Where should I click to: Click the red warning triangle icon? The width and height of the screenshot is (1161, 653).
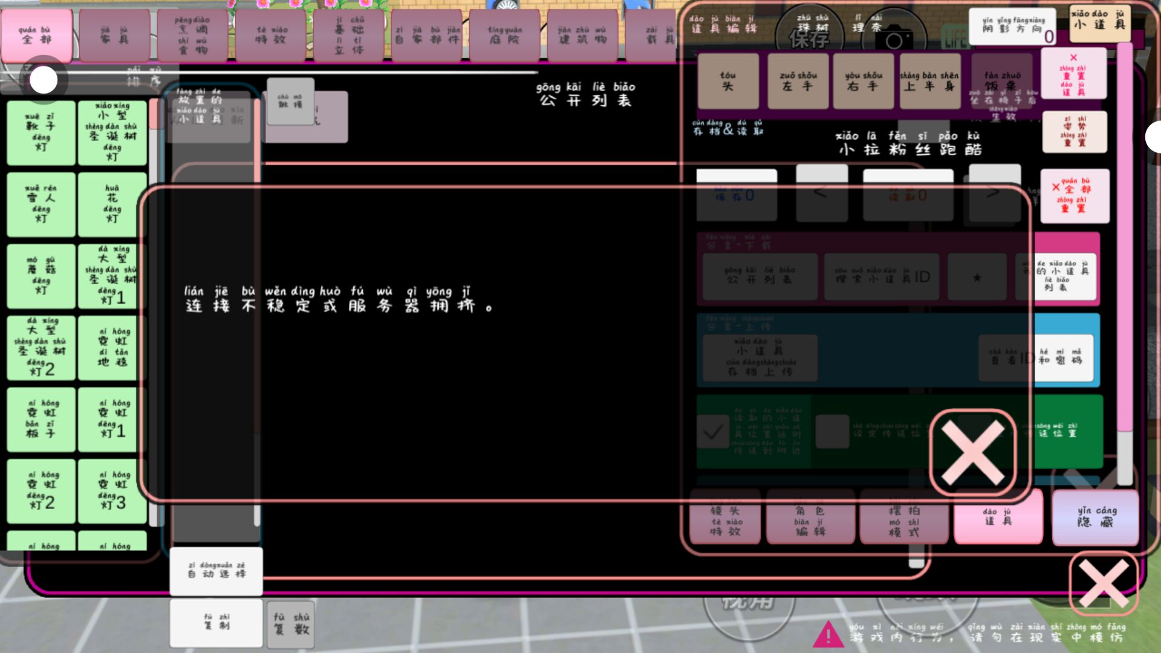[827, 635]
